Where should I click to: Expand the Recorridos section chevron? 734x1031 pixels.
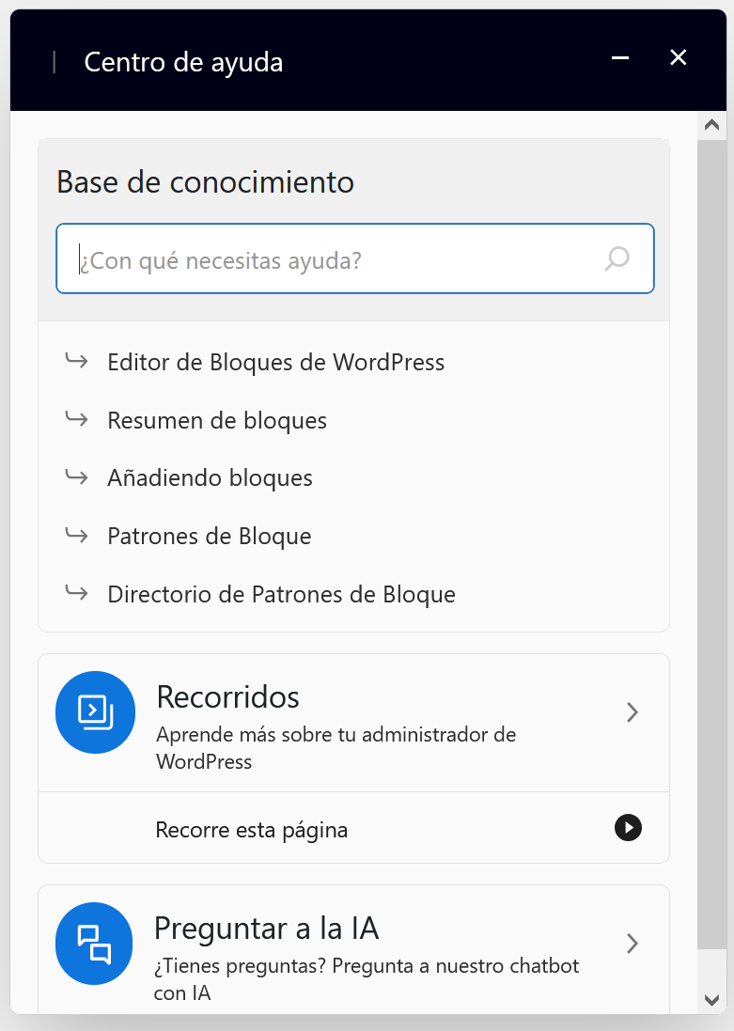click(x=632, y=712)
